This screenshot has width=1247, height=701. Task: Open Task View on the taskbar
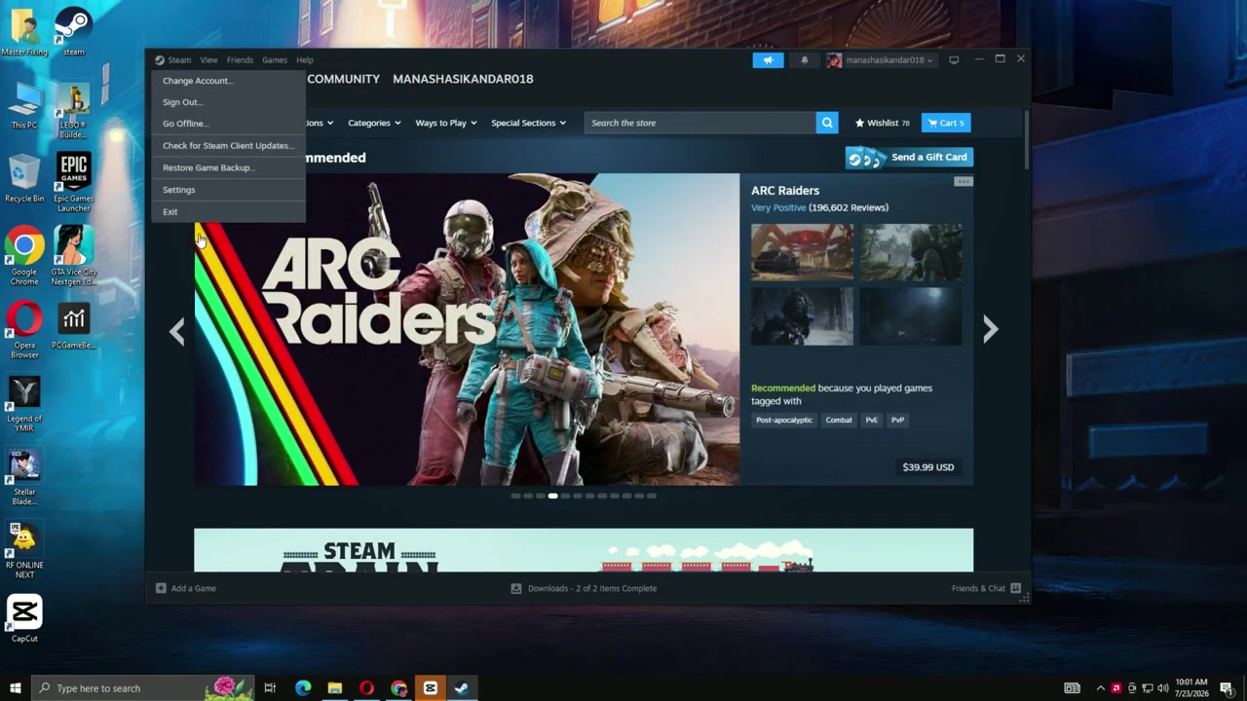270,688
